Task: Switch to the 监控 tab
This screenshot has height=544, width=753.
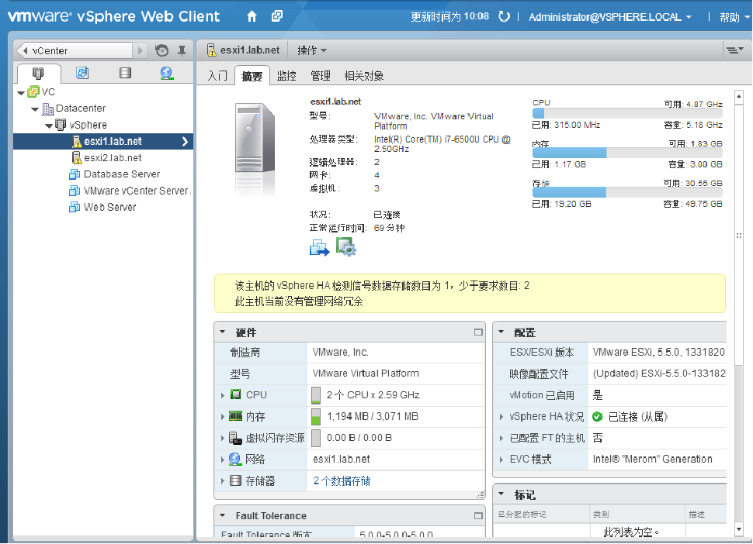Action: (x=286, y=76)
